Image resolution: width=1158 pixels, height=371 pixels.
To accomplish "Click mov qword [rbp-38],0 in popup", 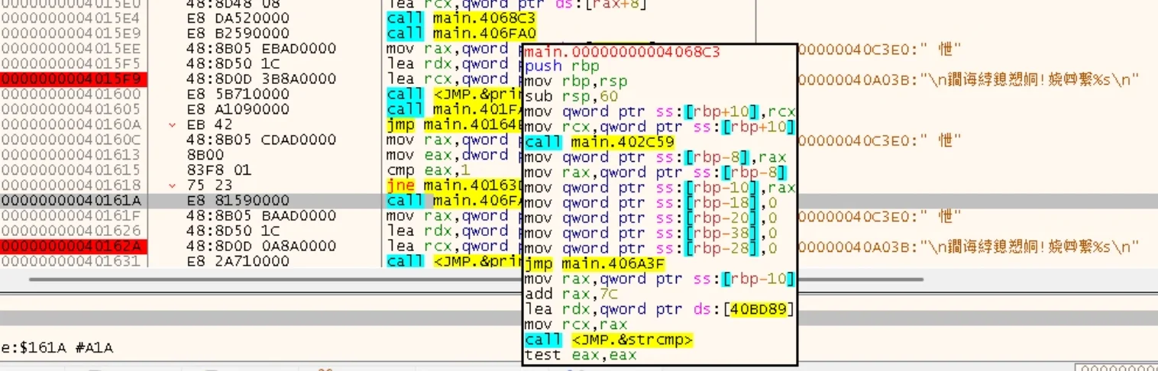I will (x=652, y=233).
